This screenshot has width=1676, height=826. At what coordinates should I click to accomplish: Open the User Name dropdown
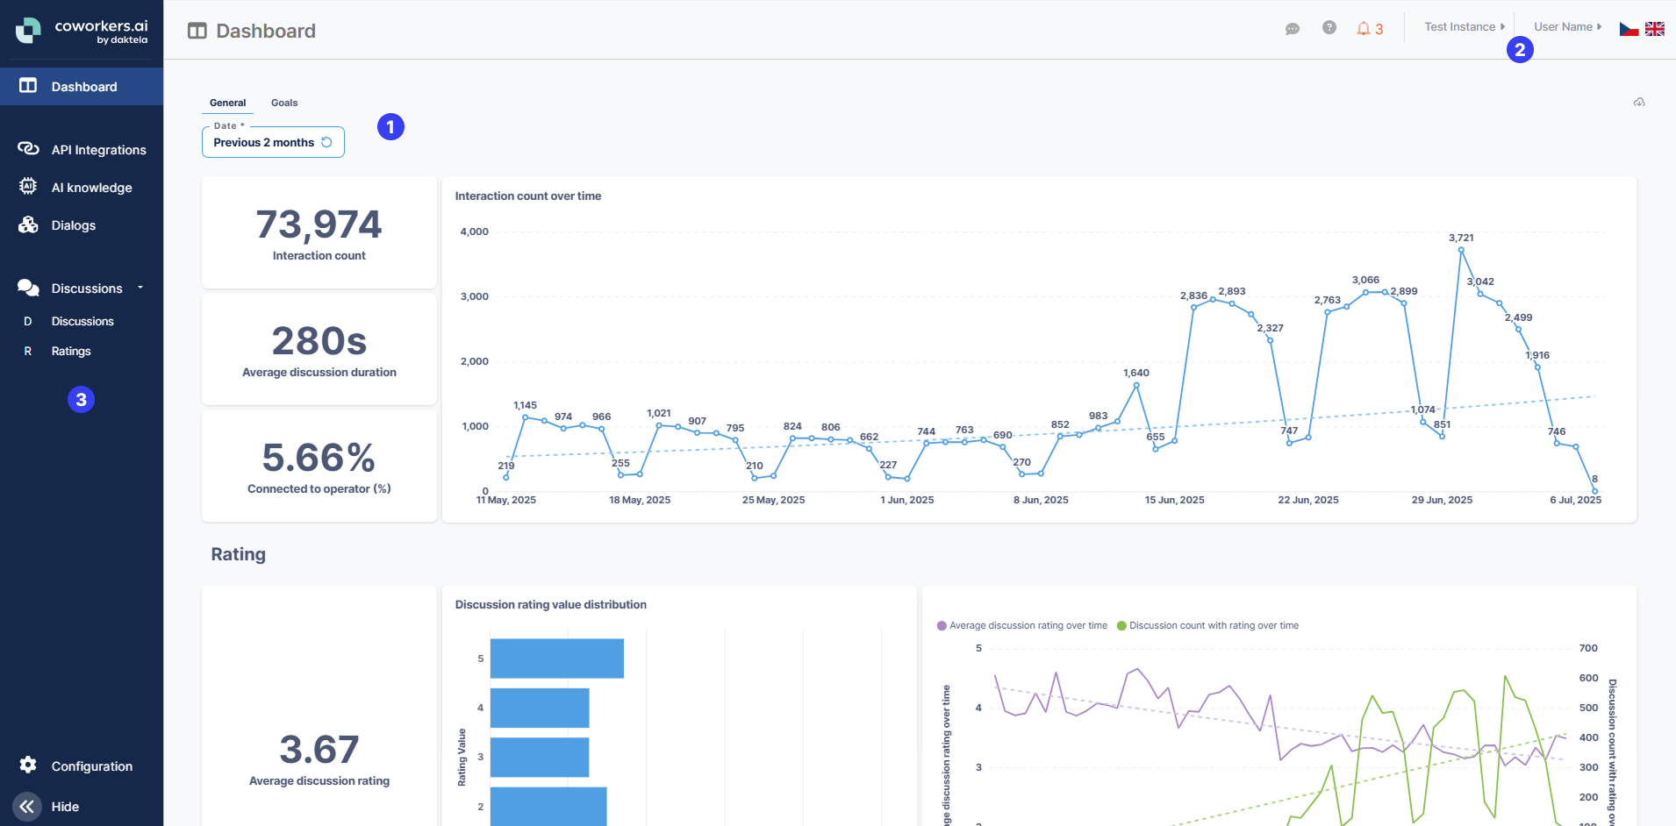click(1565, 26)
